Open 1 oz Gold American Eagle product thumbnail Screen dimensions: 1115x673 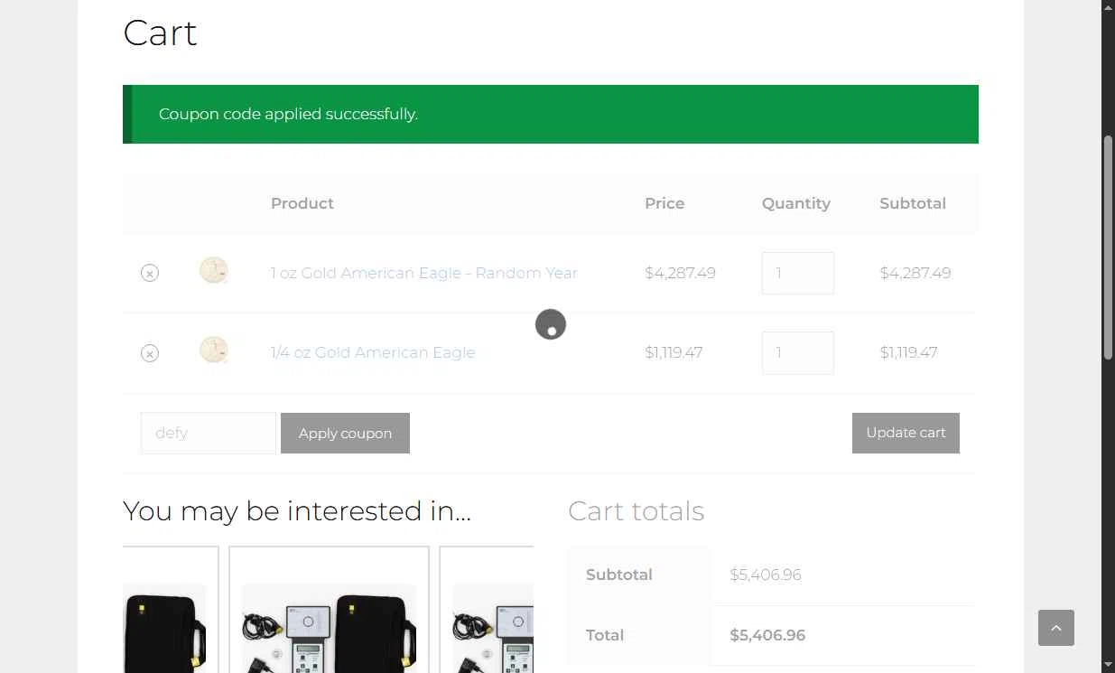pos(214,271)
